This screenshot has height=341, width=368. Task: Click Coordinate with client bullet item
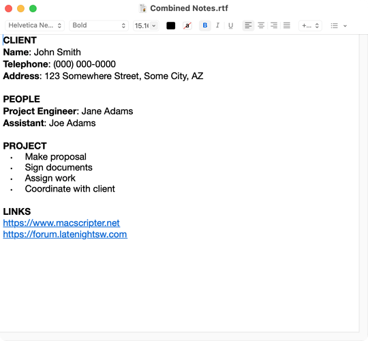70,189
